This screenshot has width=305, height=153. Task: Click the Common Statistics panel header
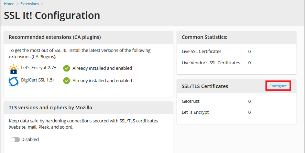click(204, 37)
